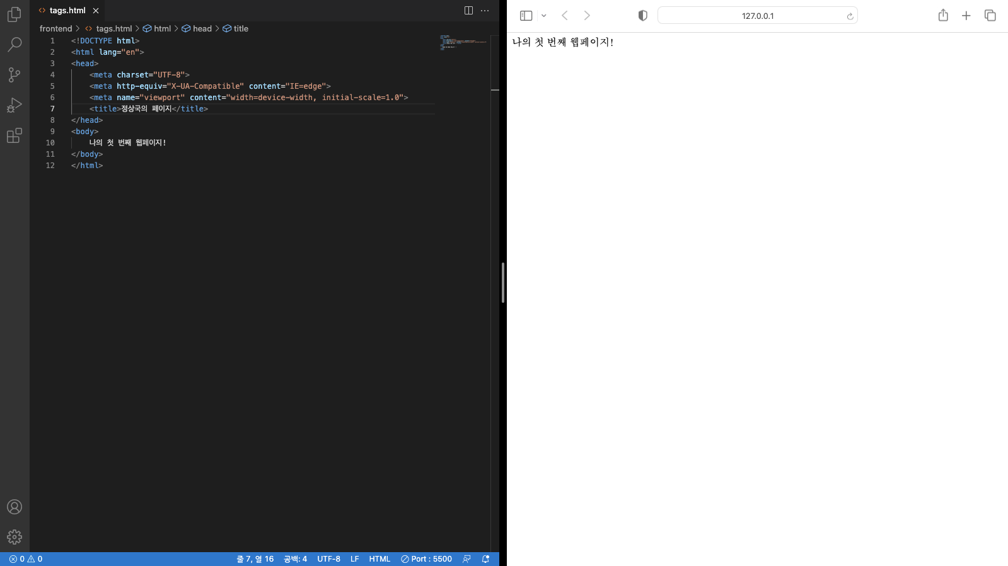Go back in Safari browser
1008x566 pixels.
coord(565,16)
